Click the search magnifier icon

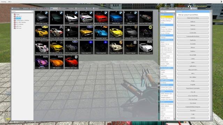pyautogui.click(x=32, y=11)
